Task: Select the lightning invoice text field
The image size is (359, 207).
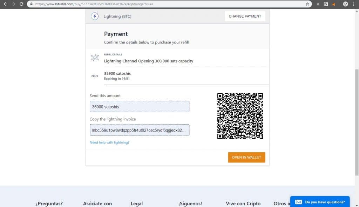Action: [x=140, y=130]
